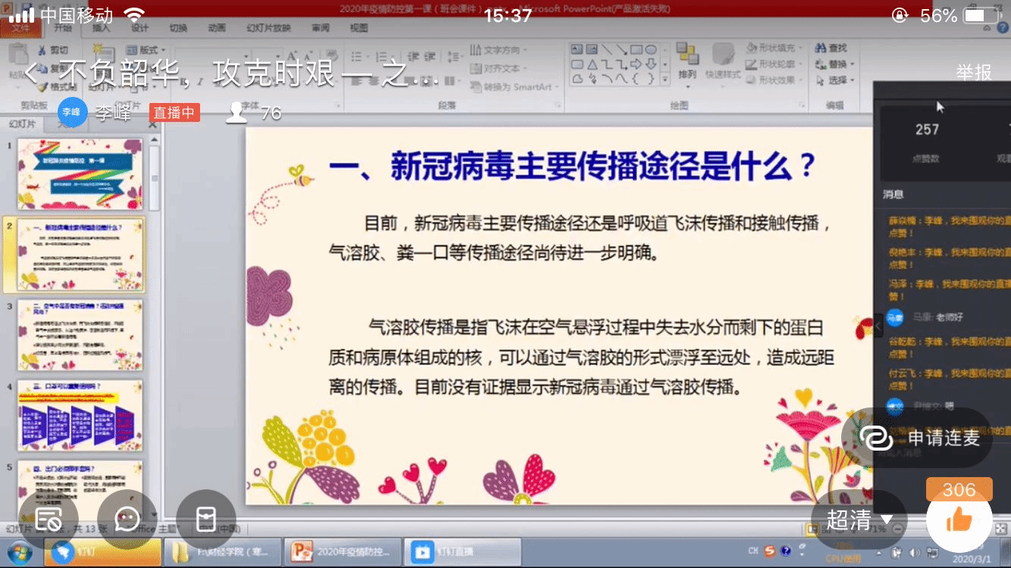The width and height of the screenshot is (1011, 568).
Task: Expand the shapes gallery more arrow
Action: tap(665, 79)
